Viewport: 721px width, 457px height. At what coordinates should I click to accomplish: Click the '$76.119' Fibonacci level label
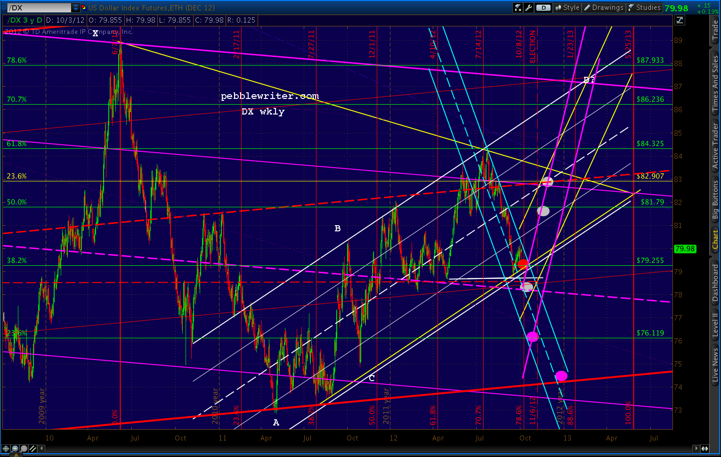click(650, 333)
